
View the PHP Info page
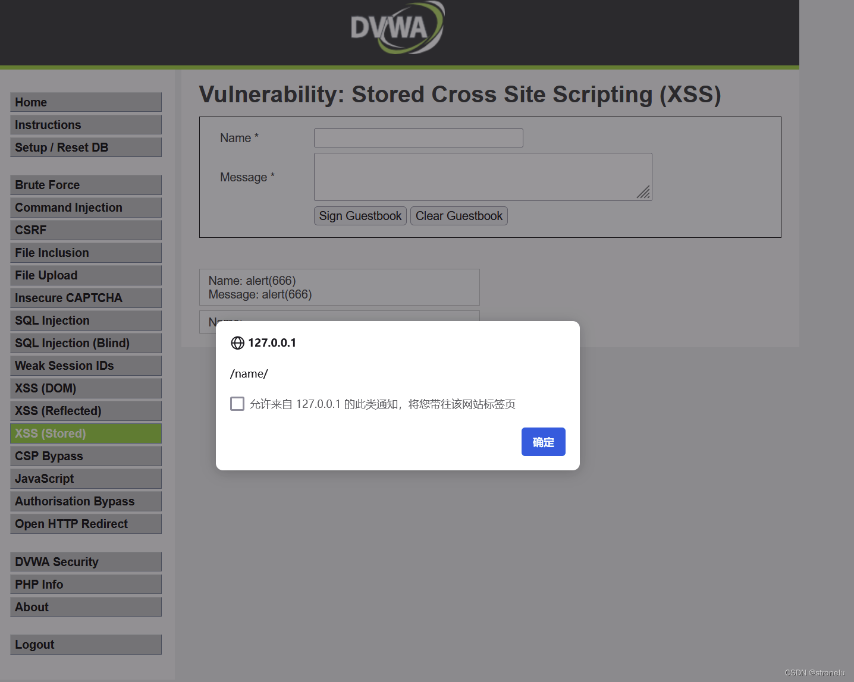(x=86, y=584)
